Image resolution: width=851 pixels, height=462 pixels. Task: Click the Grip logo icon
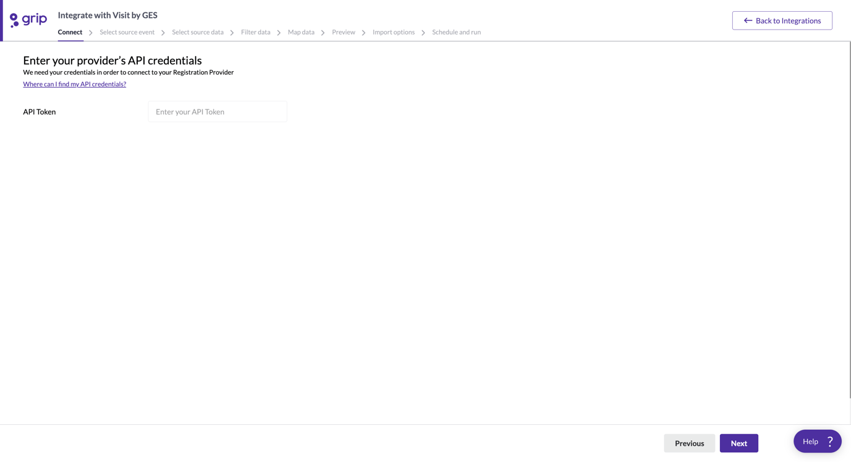pyautogui.click(x=14, y=19)
